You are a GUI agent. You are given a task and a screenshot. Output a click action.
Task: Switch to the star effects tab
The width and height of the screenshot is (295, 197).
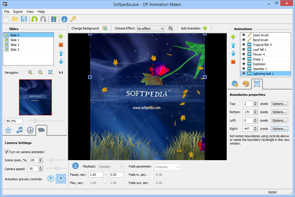8,130
